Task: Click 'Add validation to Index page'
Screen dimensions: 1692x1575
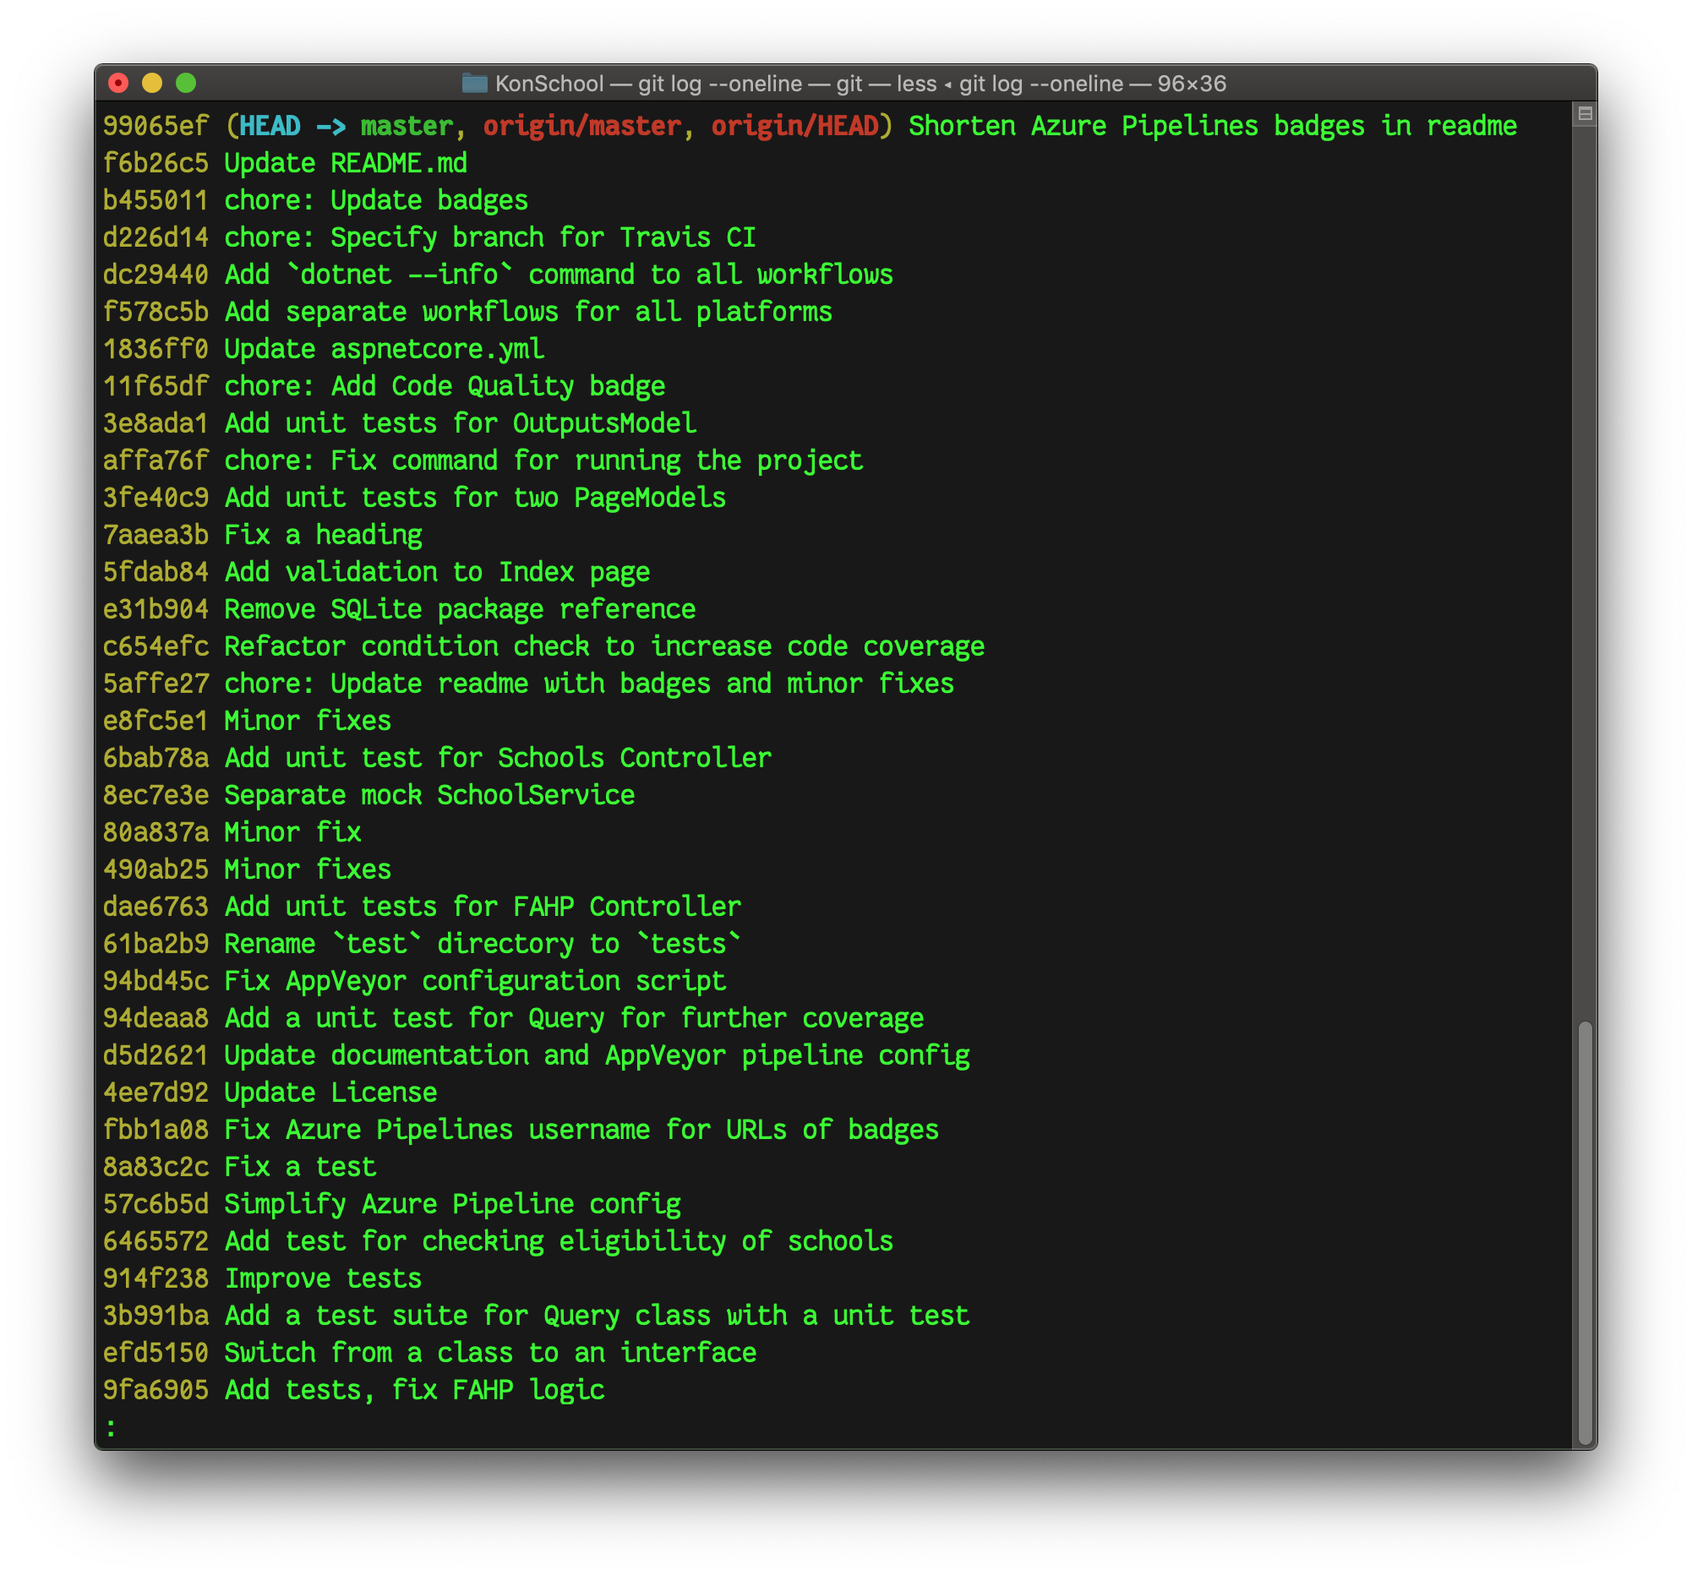Action: pyautogui.click(x=437, y=572)
